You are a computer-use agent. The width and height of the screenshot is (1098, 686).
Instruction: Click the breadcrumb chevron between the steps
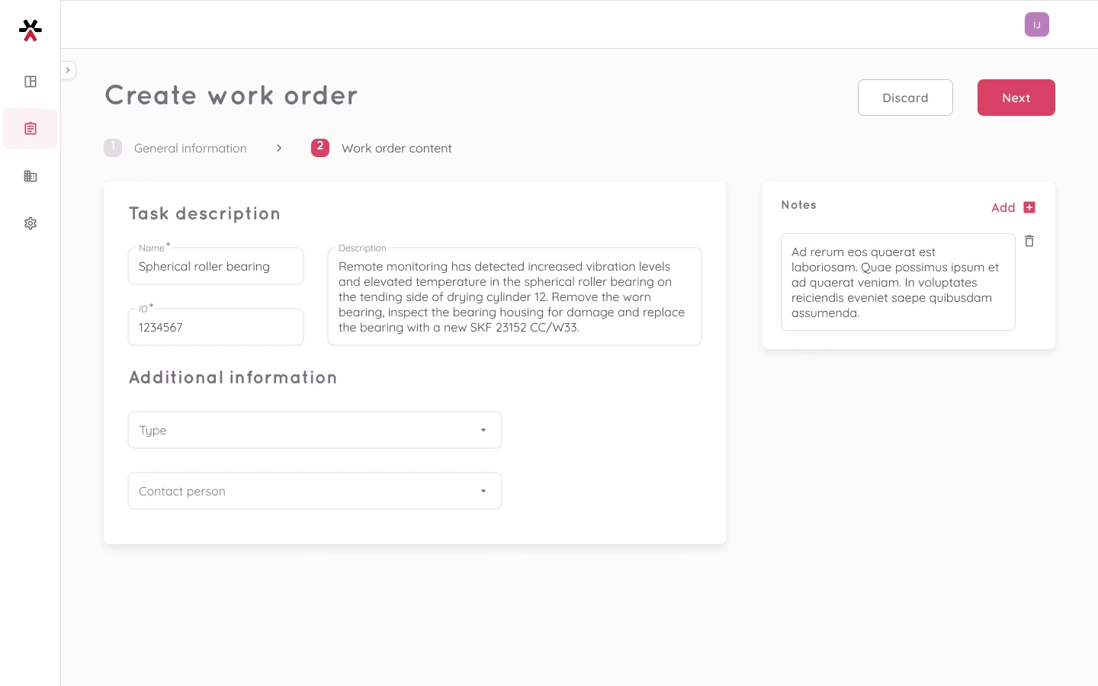[x=279, y=148]
